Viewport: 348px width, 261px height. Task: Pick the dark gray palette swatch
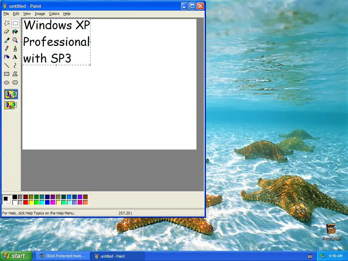20,197
